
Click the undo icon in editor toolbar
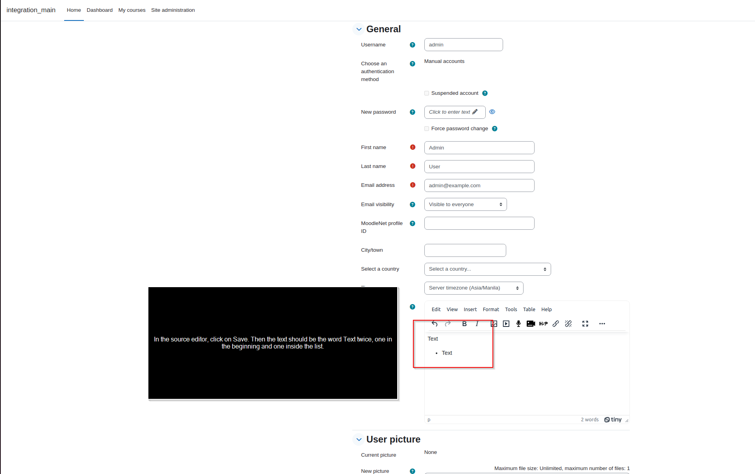pyautogui.click(x=435, y=324)
